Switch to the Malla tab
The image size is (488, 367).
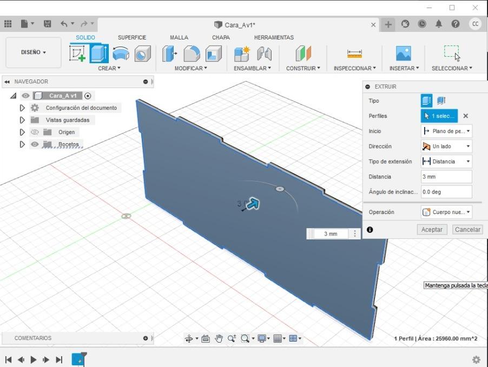point(179,37)
